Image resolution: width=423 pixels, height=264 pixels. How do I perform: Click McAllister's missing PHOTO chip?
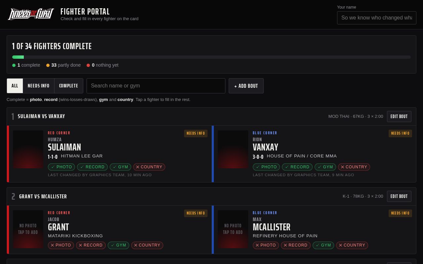(x=266, y=245)
